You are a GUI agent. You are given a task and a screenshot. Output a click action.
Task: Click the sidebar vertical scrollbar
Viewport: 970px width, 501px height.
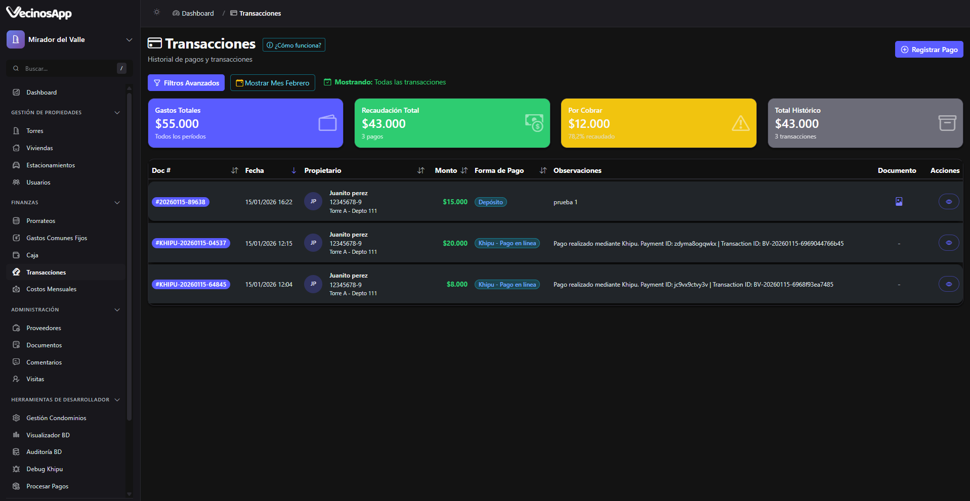pyautogui.click(x=129, y=253)
